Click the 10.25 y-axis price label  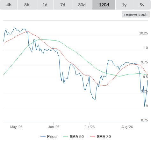pyautogui.click(x=143, y=33)
